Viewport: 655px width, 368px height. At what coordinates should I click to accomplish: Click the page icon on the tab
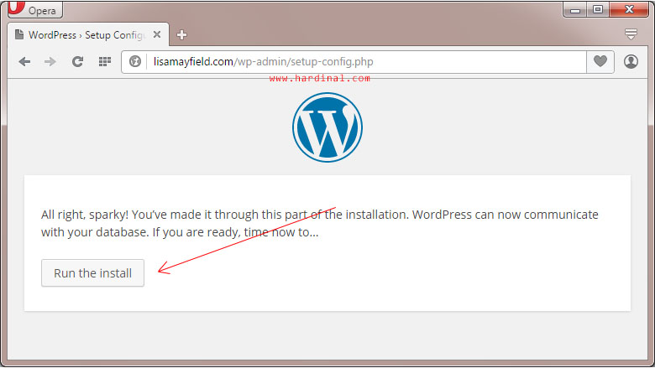19,34
